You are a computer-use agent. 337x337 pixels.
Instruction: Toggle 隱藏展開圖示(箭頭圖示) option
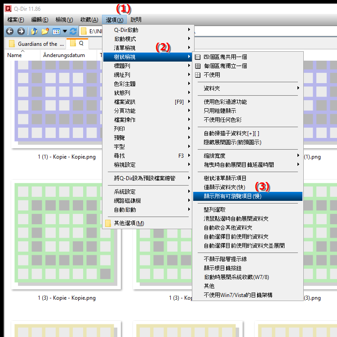click(x=248, y=142)
